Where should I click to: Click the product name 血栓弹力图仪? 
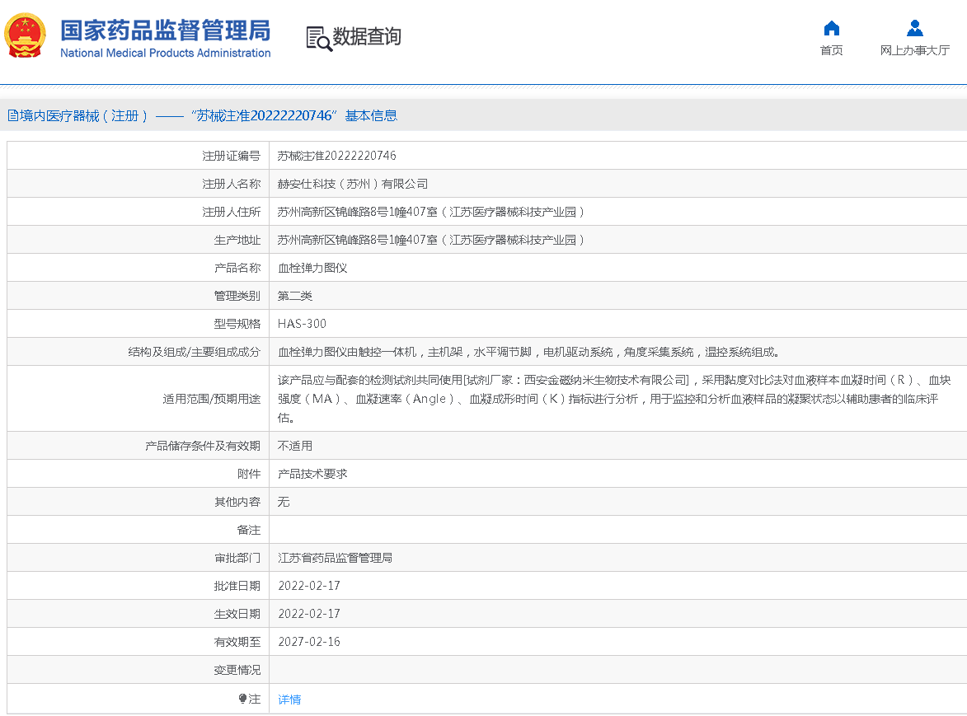point(312,268)
